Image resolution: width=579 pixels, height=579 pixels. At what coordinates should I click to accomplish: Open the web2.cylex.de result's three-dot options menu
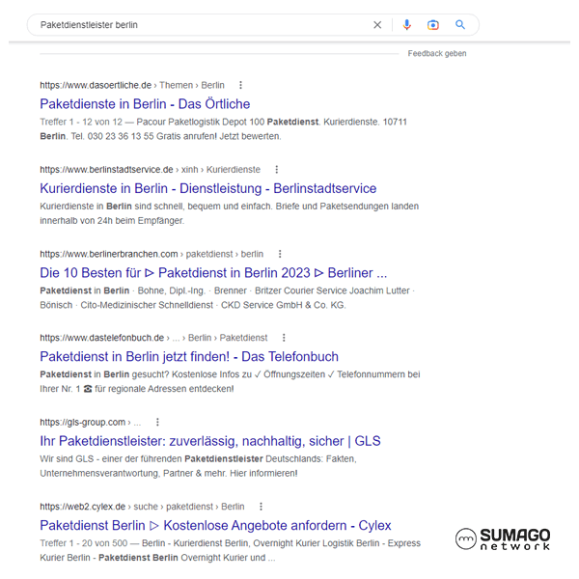tap(262, 507)
